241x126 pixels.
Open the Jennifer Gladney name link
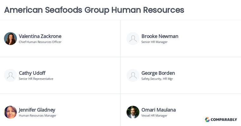click(37, 110)
